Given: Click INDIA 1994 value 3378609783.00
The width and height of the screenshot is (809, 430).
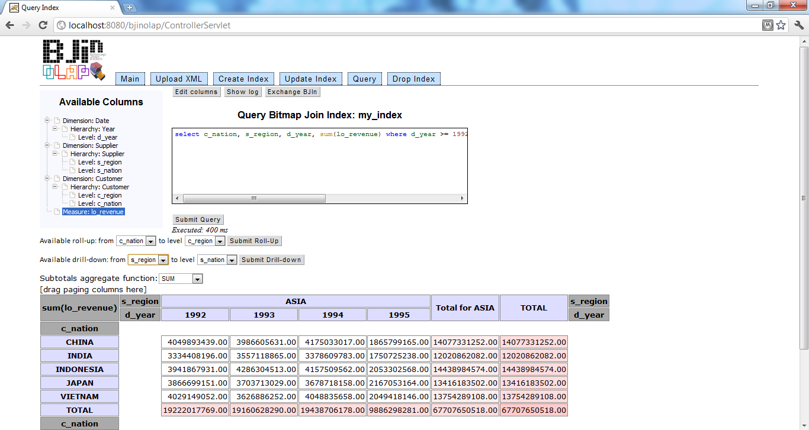Looking at the screenshot, I should tap(332, 355).
